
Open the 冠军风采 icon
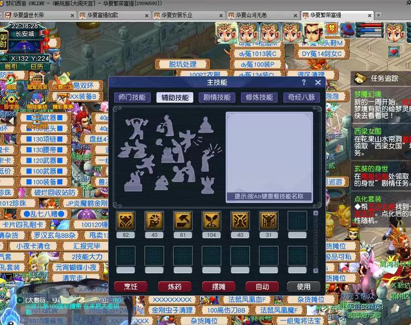[x=37, y=81]
